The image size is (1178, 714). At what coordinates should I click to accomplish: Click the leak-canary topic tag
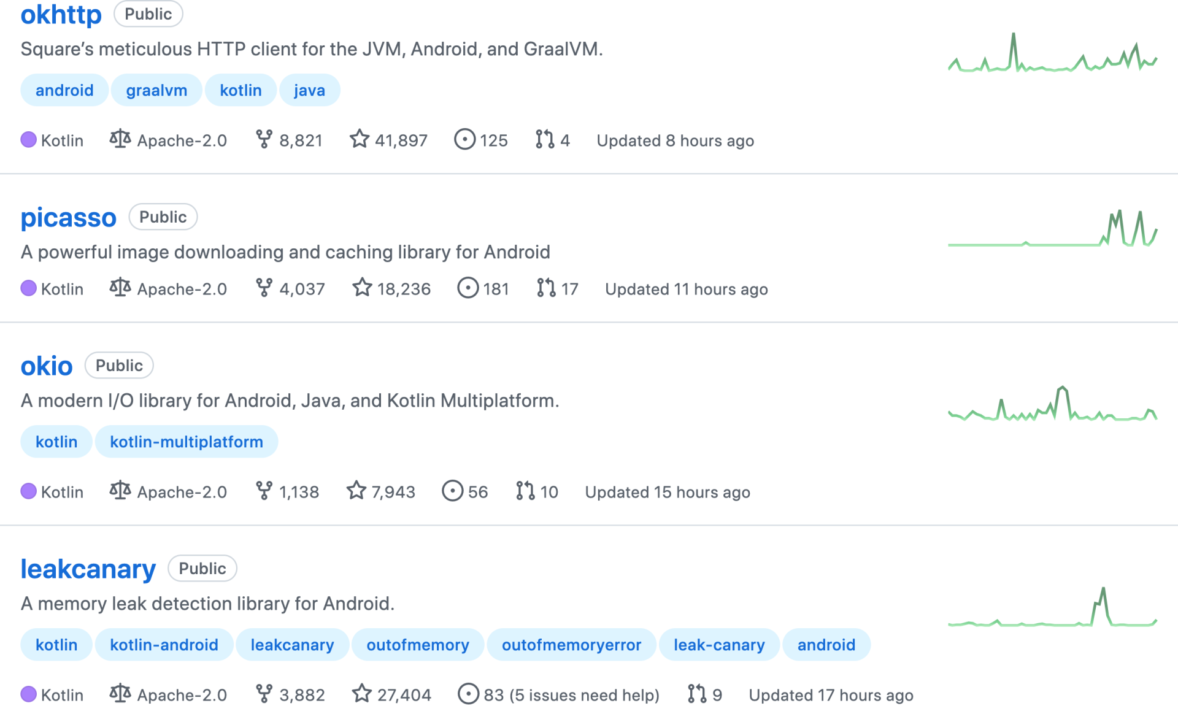(719, 645)
